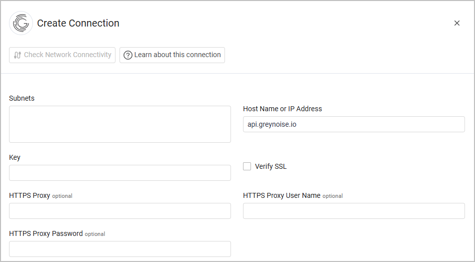Click into the Key input field
The width and height of the screenshot is (475, 262).
coord(120,173)
